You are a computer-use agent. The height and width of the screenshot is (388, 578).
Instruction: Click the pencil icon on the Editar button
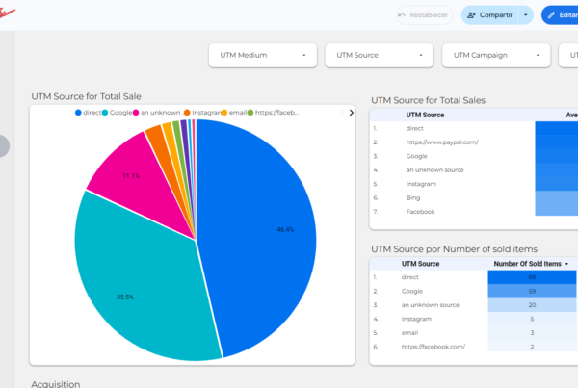pyautogui.click(x=551, y=15)
